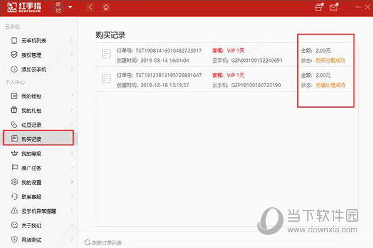Click the 购买记录 page heading
This screenshot has height=248, width=373.
point(111,35)
